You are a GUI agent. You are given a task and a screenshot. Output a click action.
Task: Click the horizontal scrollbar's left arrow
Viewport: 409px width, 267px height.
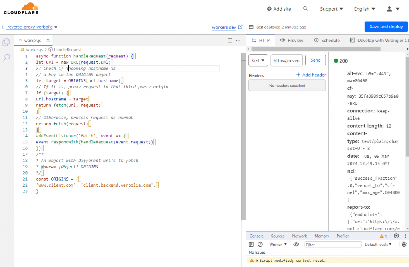point(248,49)
